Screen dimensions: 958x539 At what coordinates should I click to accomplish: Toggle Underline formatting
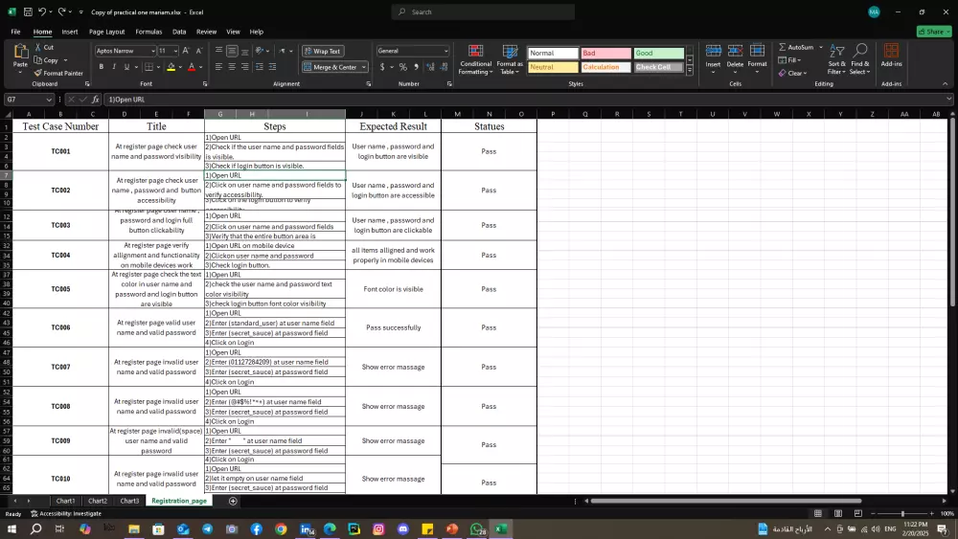127,67
